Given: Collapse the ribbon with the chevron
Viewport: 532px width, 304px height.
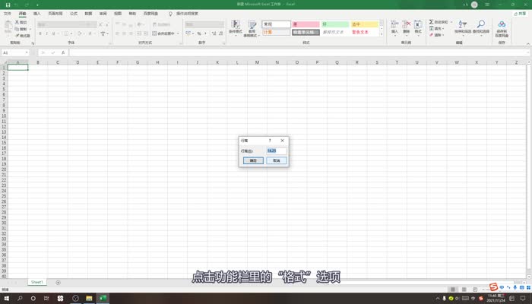Looking at the screenshot, I should point(528,43).
